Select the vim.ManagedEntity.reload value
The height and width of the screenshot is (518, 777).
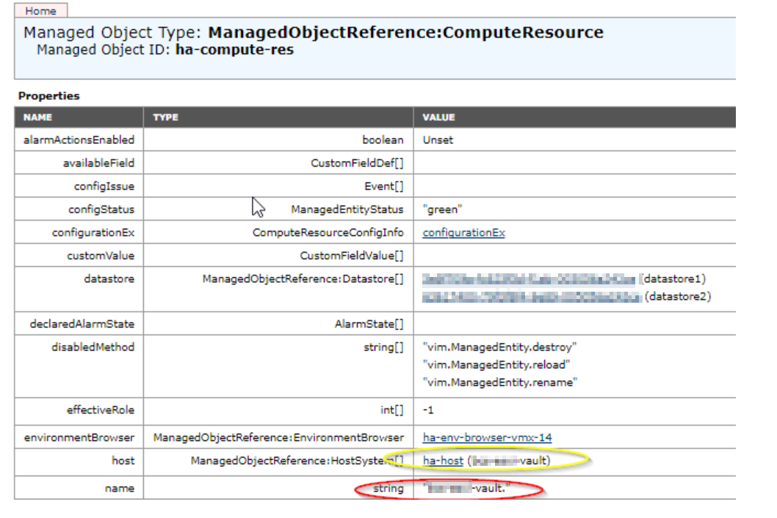496,364
